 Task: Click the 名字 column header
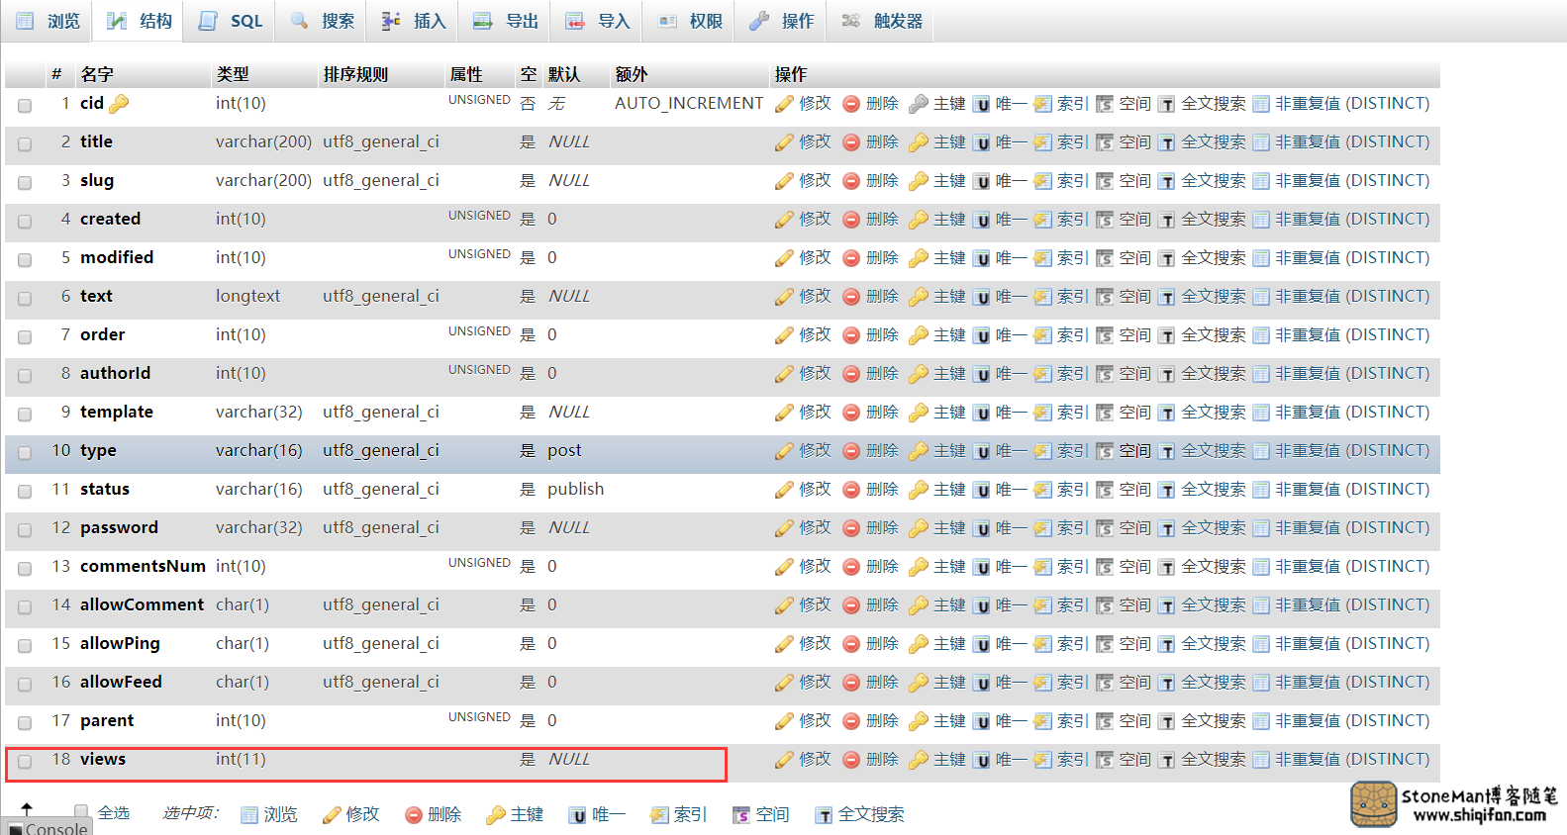point(97,74)
